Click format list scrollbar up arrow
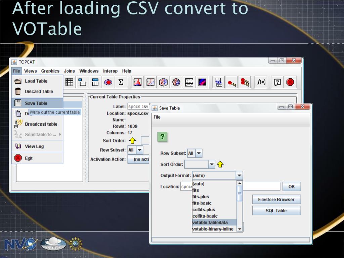344x258 pixels. [x=240, y=183]
